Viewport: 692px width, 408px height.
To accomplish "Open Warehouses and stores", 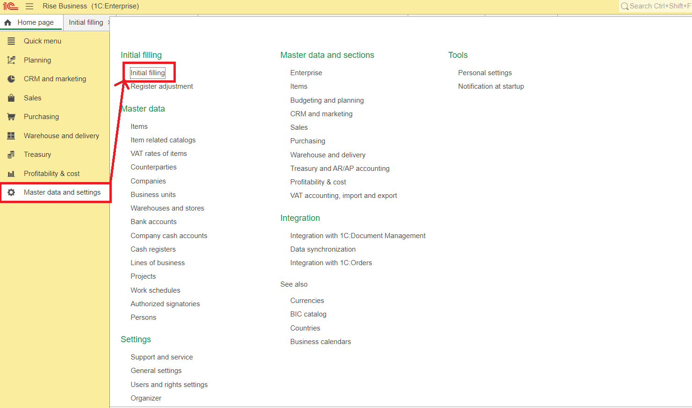I will click(x=167, y=208).
